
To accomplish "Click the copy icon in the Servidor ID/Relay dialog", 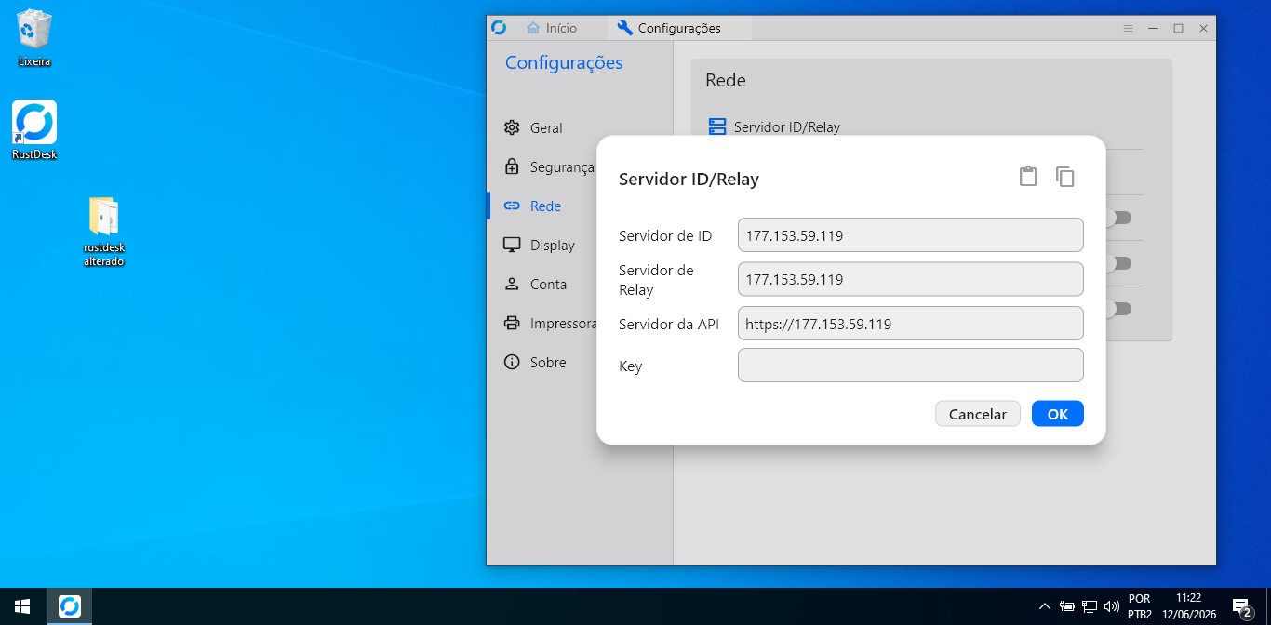I will 1065,177.
